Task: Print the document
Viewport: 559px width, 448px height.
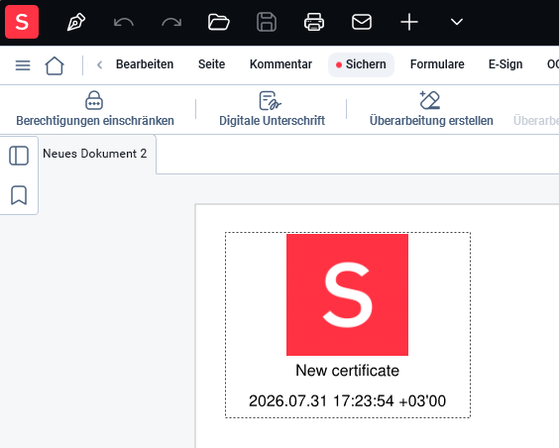Action: tap(314, 22)
